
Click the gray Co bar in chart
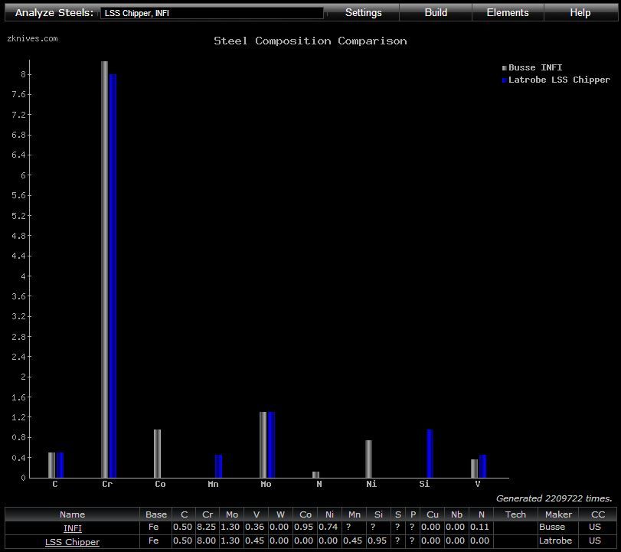click(157, 453)
